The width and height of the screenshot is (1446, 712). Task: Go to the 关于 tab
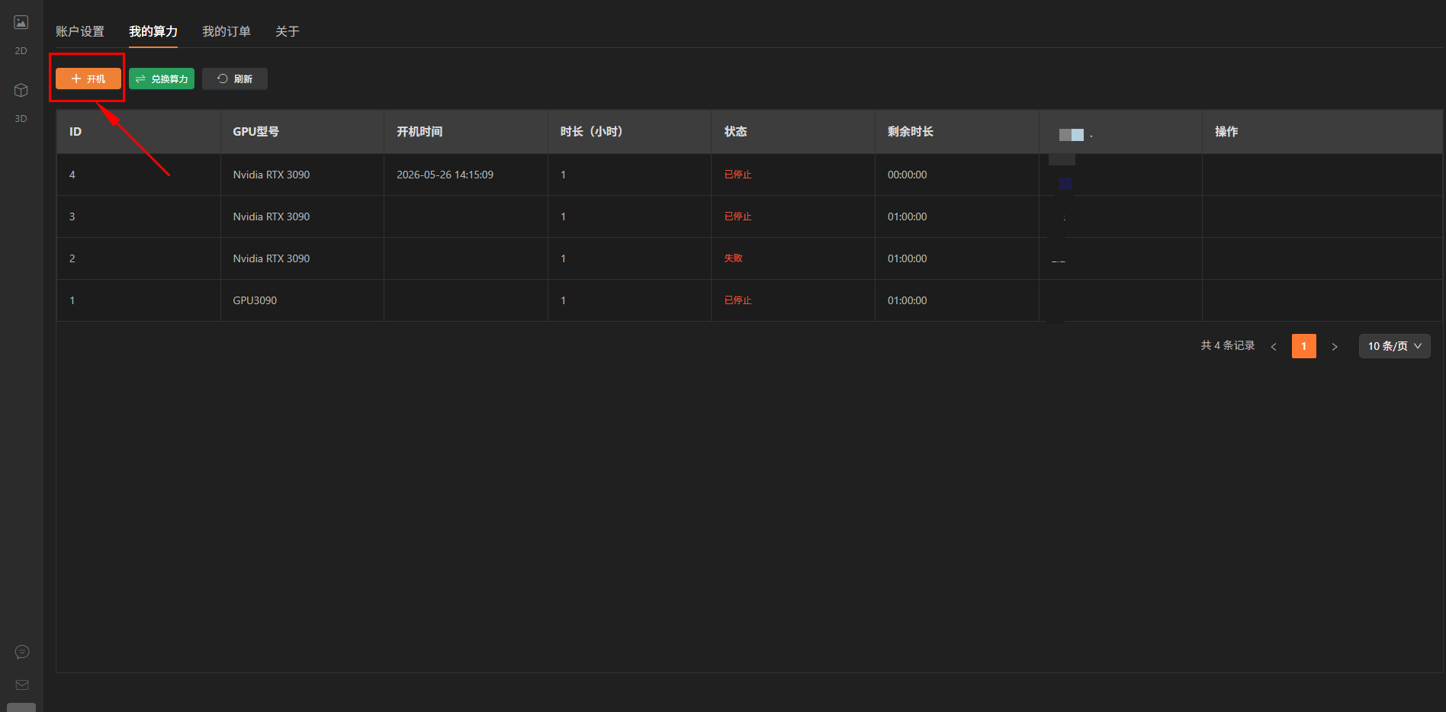[x=288, y=31]
